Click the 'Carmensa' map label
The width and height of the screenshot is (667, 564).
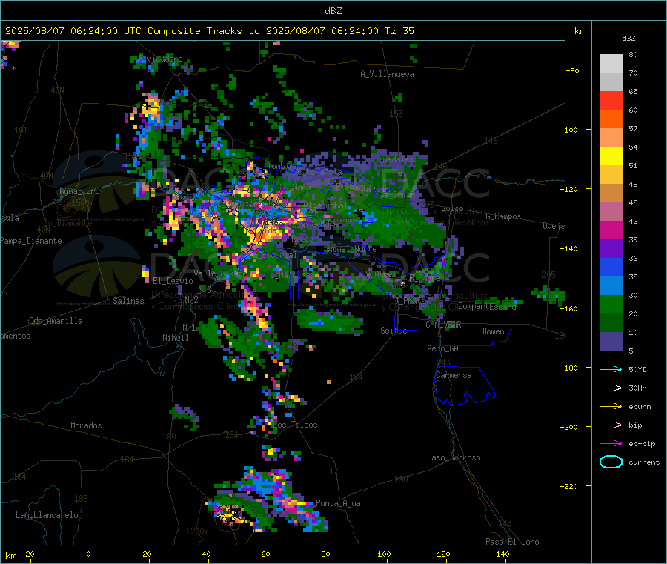454,375
